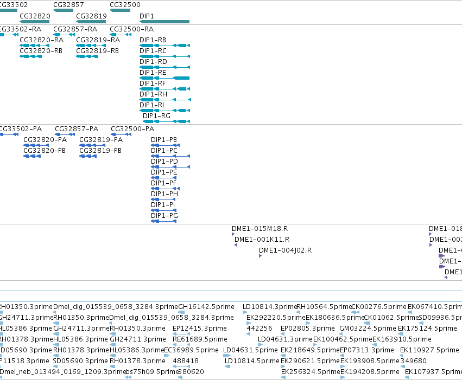Open EST EP02805.3prime
Viewport: 462px width, 380px height.
coord(308,329)
